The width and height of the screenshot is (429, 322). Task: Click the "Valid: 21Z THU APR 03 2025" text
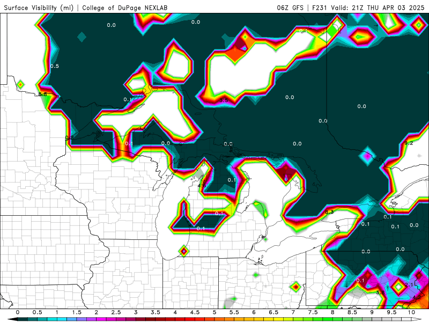(x=378, y=8)
